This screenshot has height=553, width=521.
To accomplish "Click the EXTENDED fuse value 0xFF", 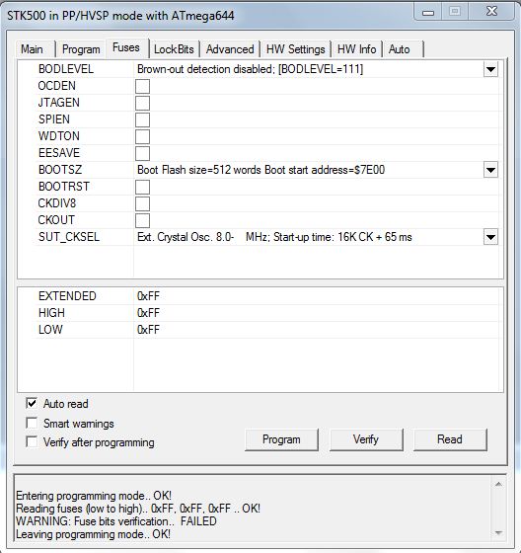I will (x=148, y=296).
